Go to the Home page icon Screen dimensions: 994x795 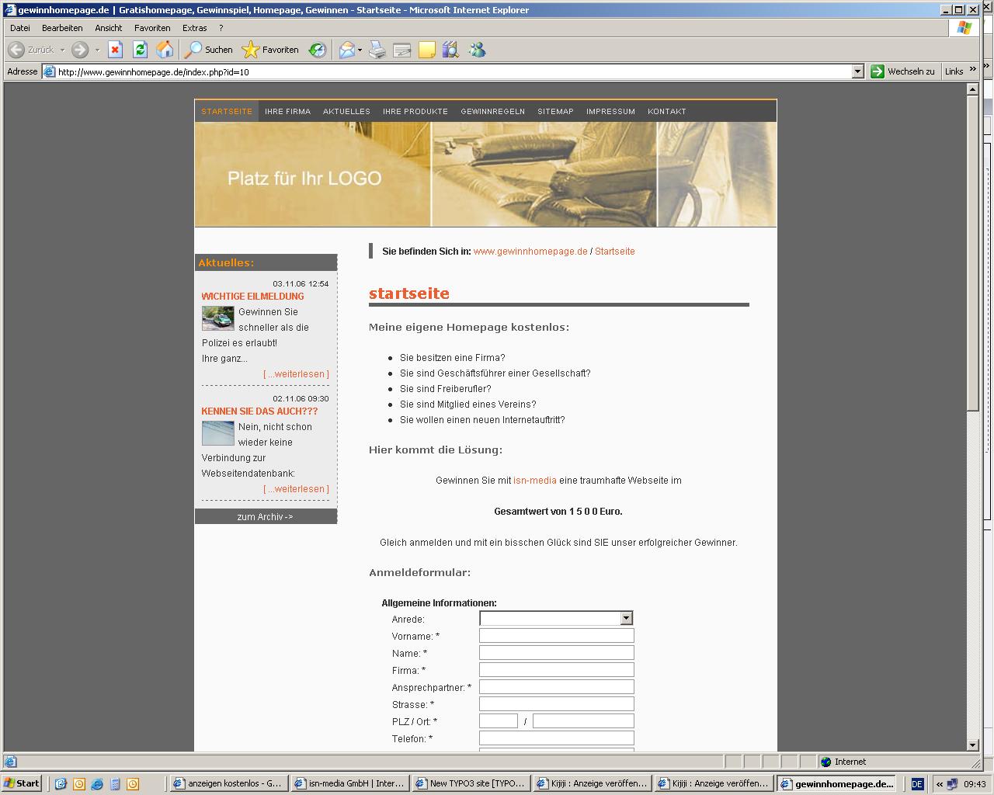(x=165, y=50)
